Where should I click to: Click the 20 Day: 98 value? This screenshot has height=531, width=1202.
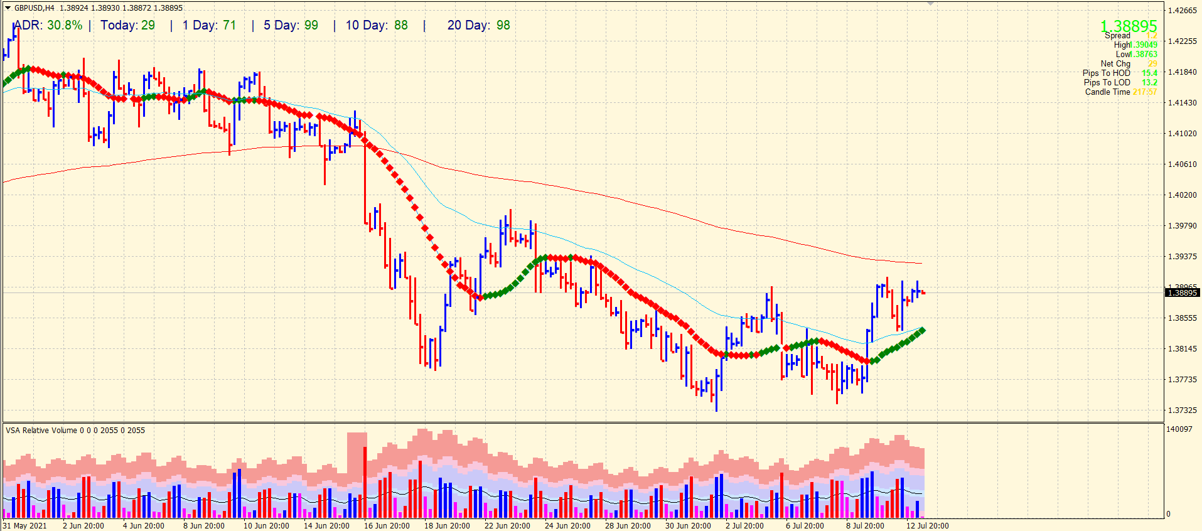(x=479, y=25)
